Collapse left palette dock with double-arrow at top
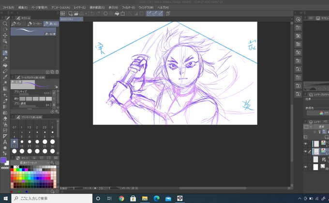Viewport: 329px width, 203px height. [2, 13]
